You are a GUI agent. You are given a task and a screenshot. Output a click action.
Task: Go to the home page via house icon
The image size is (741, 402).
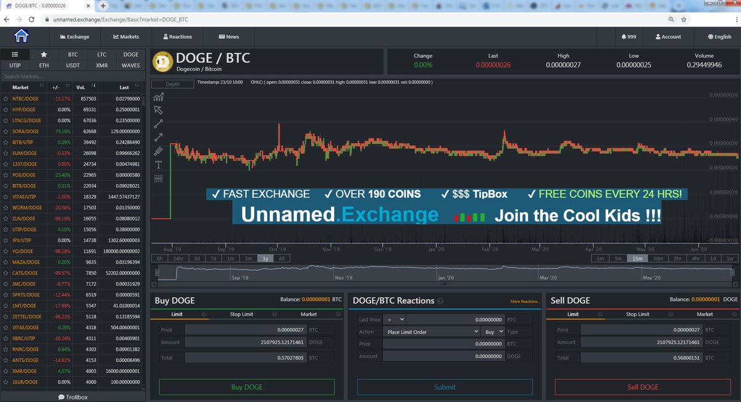pyautogui.click(x=21, y=36)
